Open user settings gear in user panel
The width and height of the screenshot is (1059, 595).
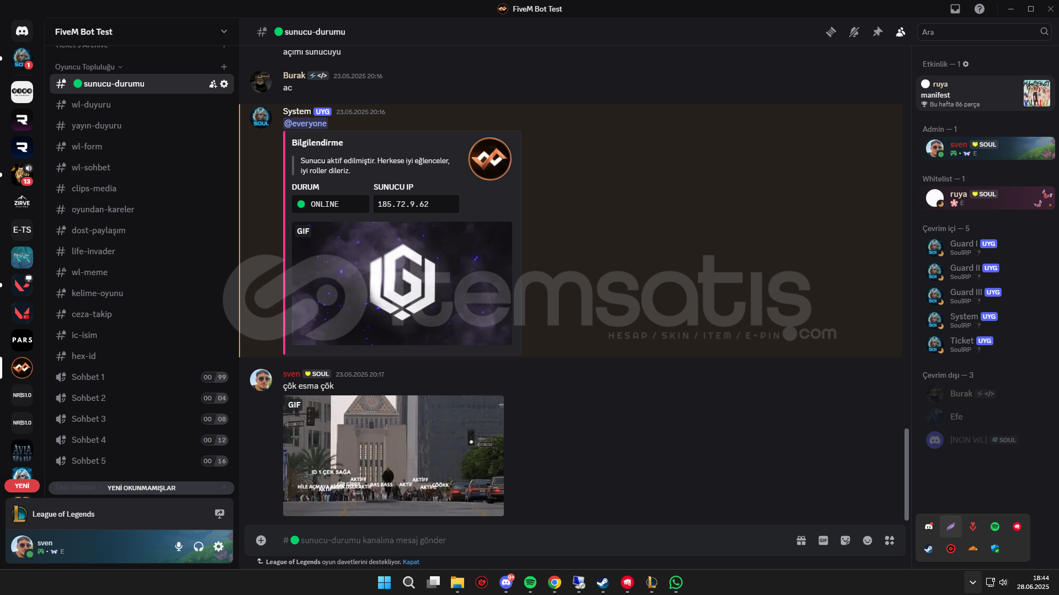point(219,546)
